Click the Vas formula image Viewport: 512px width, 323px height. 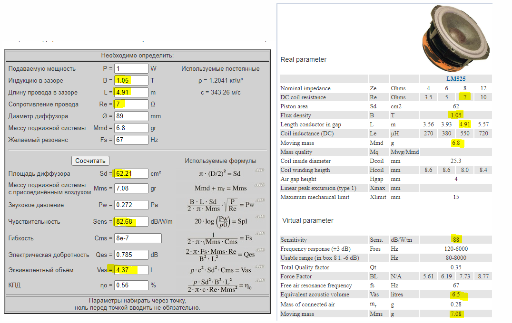point(221,270)
